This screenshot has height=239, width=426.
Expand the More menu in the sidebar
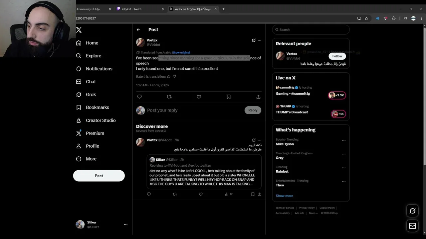tap(87, 159)
